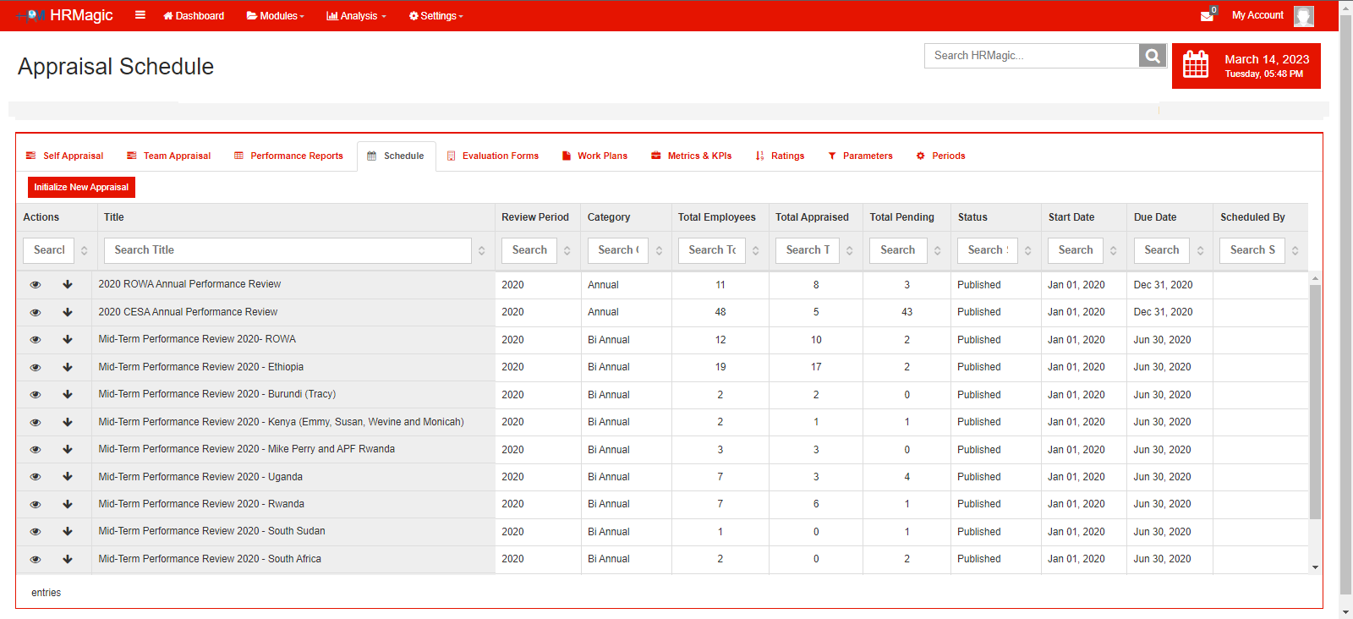The image size is (1353, 619).
Task: Click the My Account avatar picture
Action: 1304,16
